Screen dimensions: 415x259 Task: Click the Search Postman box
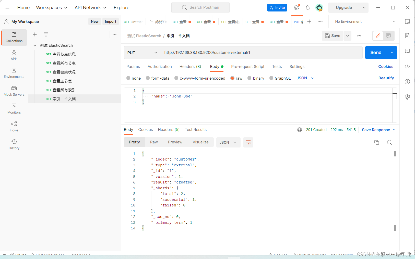(x=200, y=8)
